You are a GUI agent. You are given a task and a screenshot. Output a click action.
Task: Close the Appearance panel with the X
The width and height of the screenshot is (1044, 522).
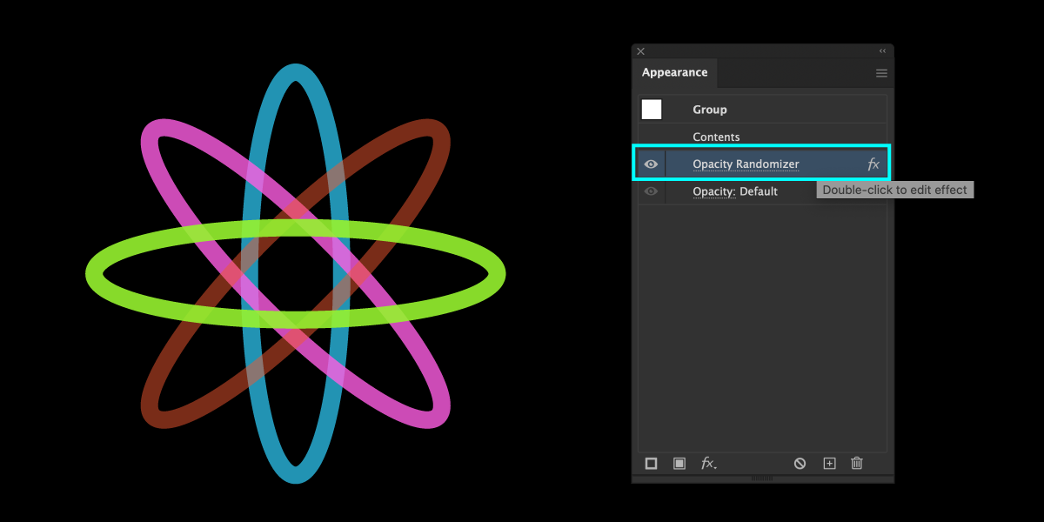(641, 51)
